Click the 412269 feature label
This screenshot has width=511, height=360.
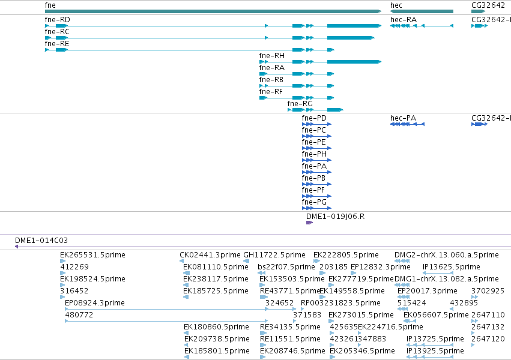[x=74, y=267]
